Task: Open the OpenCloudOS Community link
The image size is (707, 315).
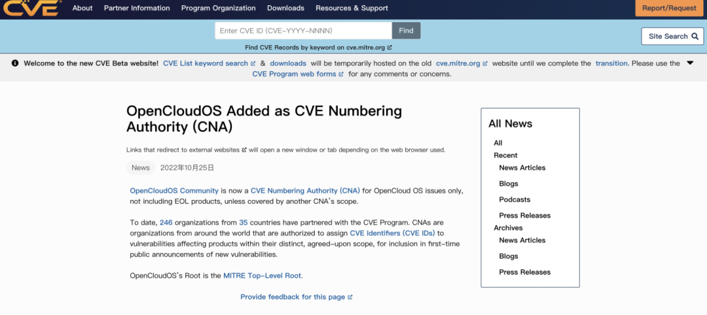Action: 174,190
